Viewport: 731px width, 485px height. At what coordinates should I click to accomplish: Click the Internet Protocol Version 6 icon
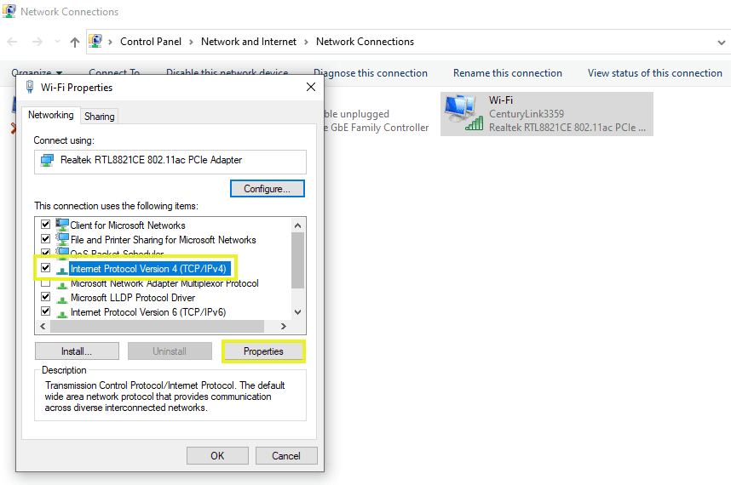pos(61,313)
